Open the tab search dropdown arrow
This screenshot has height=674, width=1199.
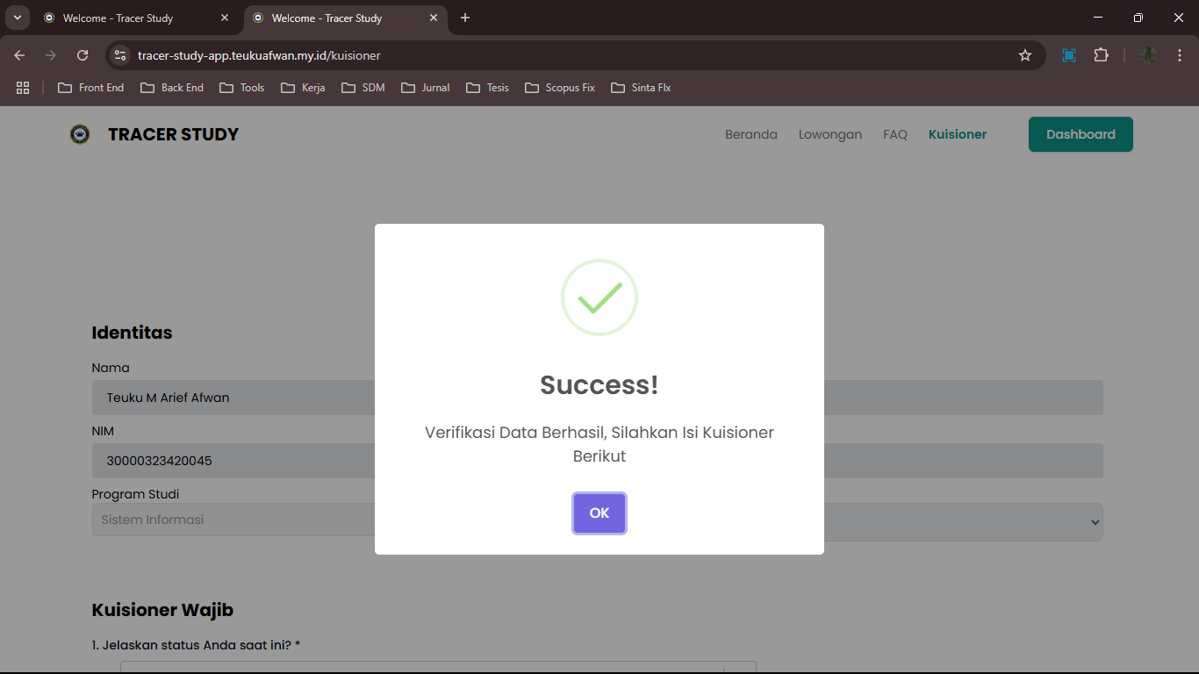(x=17, y=18)
